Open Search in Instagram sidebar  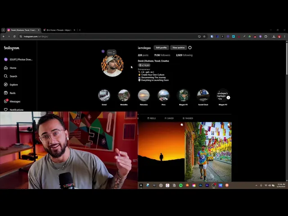pyautogui.click(x=11, y=76)
